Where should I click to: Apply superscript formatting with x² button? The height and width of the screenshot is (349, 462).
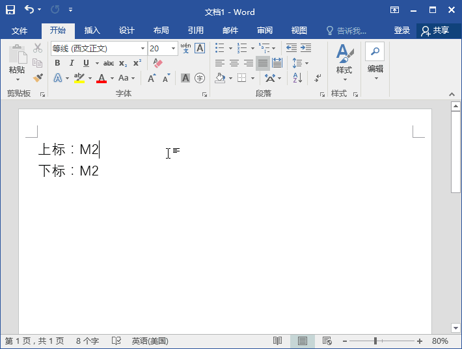(137, 63)
